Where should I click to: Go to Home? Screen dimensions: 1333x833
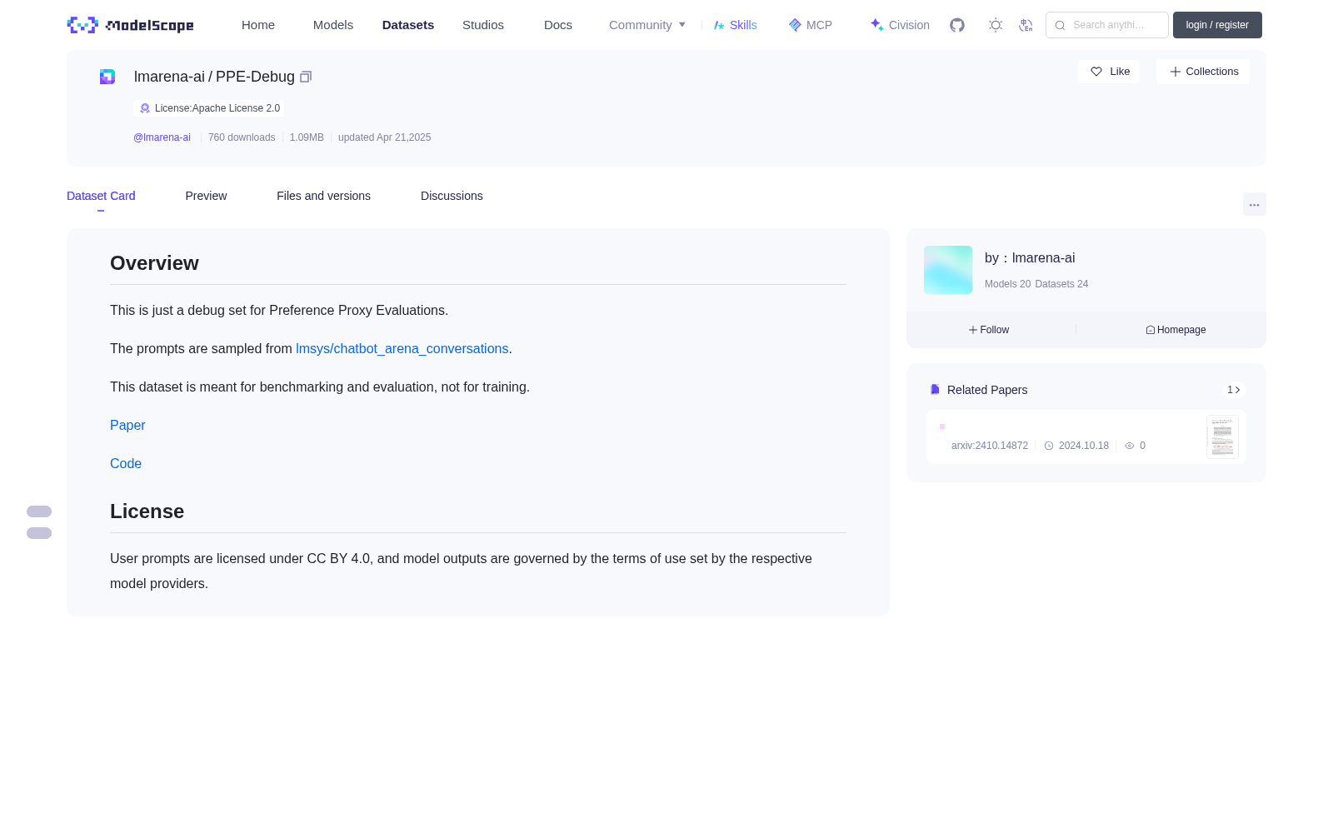click(258, 25)
